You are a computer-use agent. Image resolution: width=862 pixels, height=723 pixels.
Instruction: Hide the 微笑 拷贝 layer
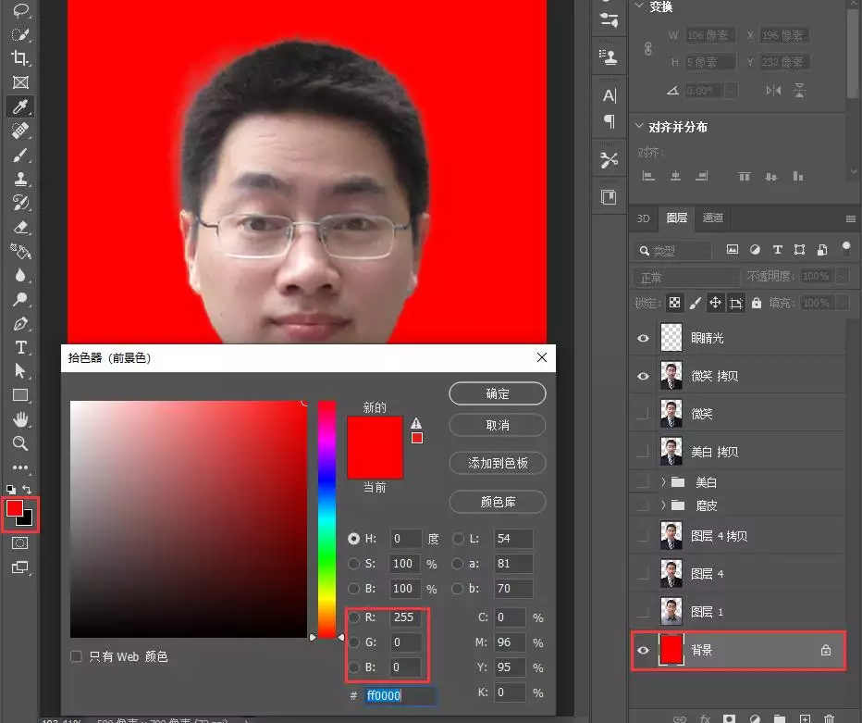tap(643, 376)
